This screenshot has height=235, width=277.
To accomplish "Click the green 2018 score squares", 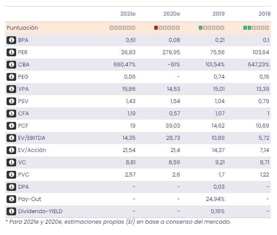I will [247, 28].
